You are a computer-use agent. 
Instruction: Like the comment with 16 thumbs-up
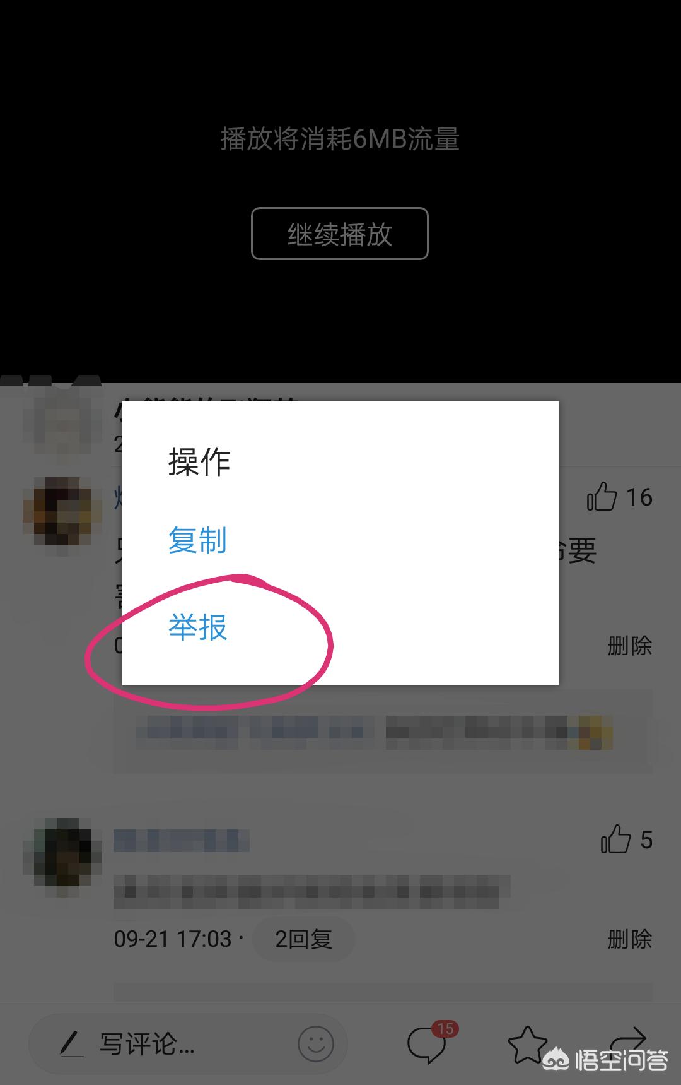click(602, 497)
